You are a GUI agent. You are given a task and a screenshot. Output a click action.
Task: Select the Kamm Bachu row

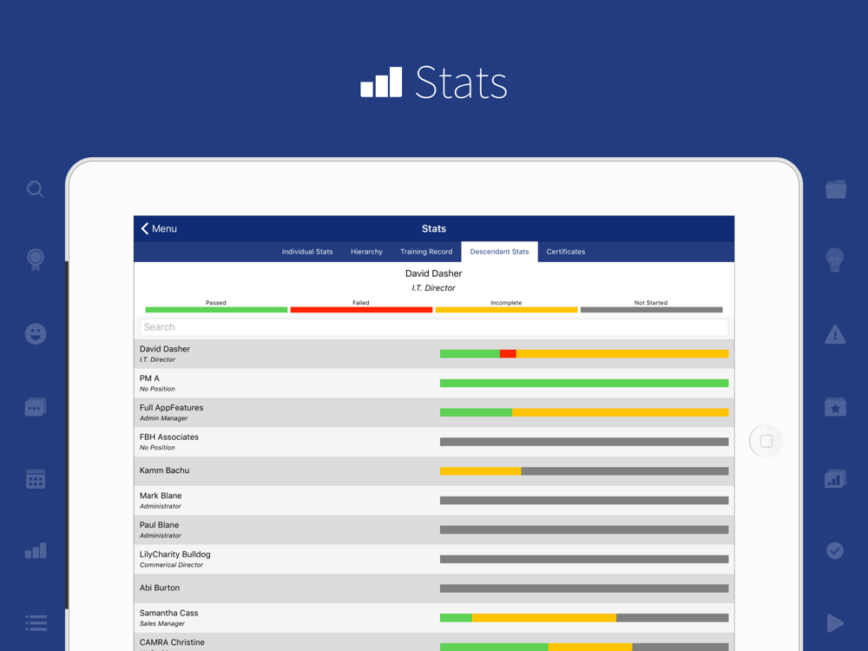pos(434,471)
